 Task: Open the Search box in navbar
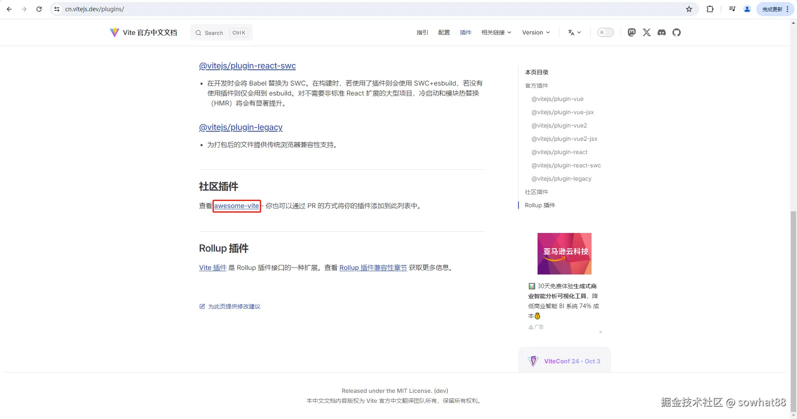coord(221,33)
